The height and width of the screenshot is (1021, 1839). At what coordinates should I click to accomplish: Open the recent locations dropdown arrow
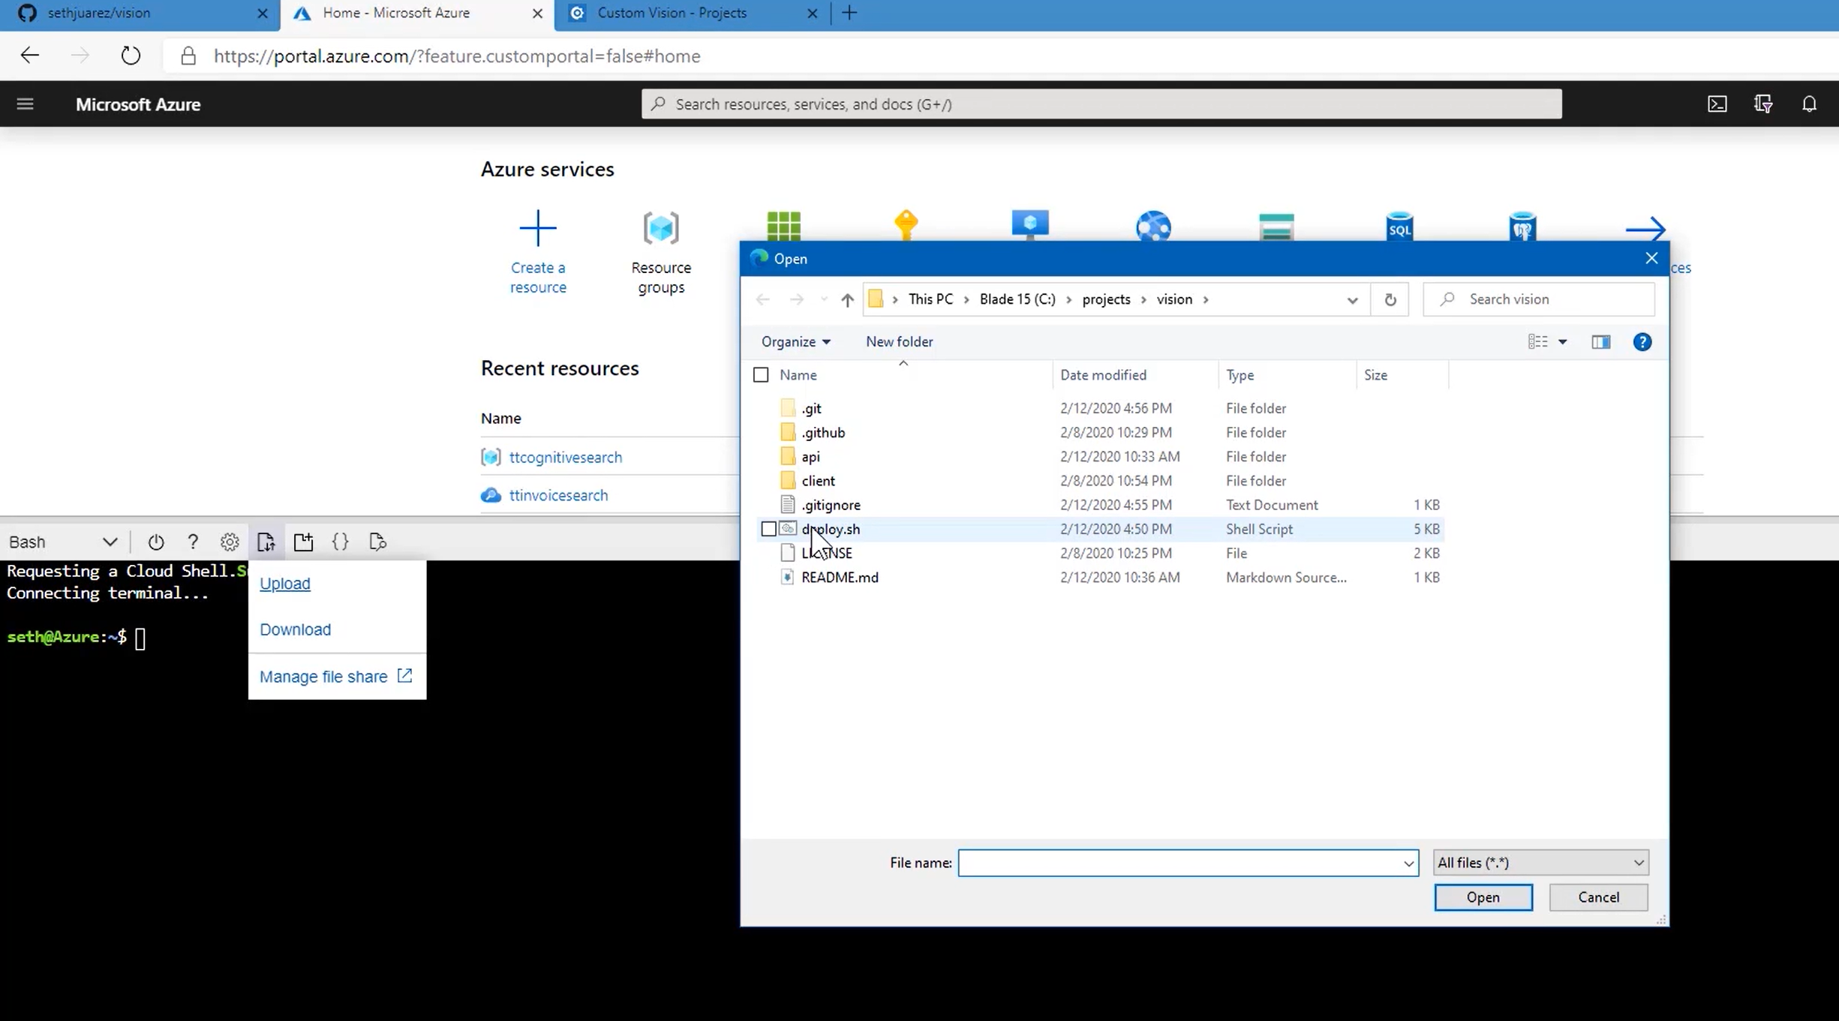tap(823, 300)
